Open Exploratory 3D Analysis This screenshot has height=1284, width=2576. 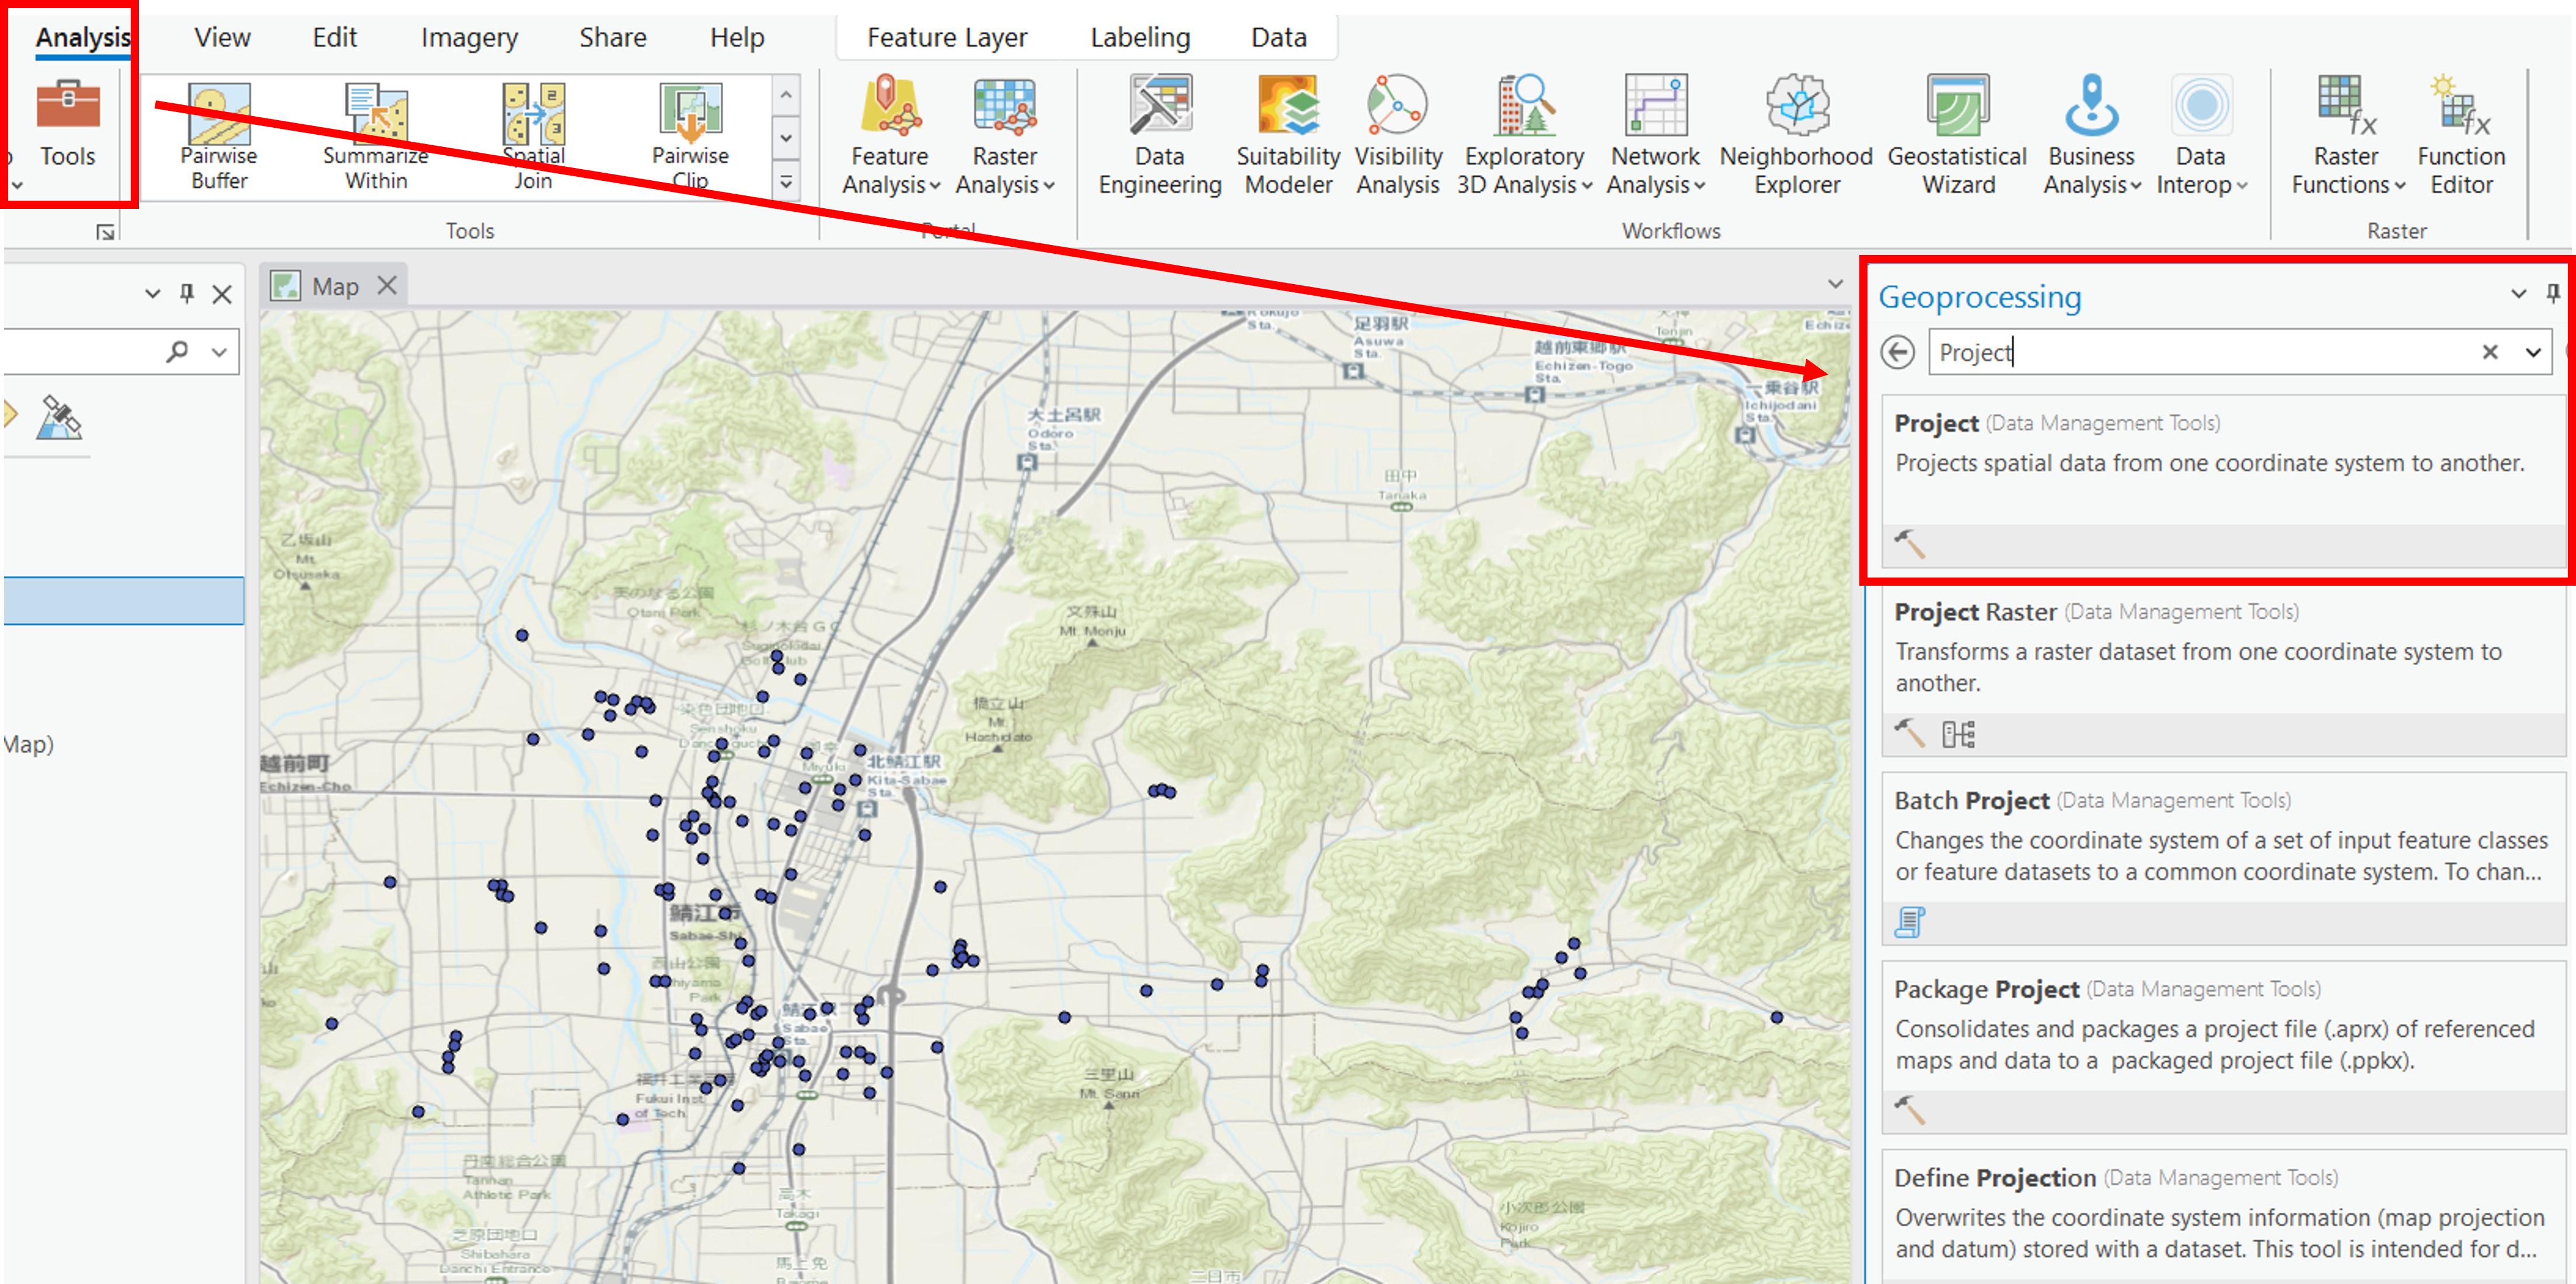[x=1524, y=135]
